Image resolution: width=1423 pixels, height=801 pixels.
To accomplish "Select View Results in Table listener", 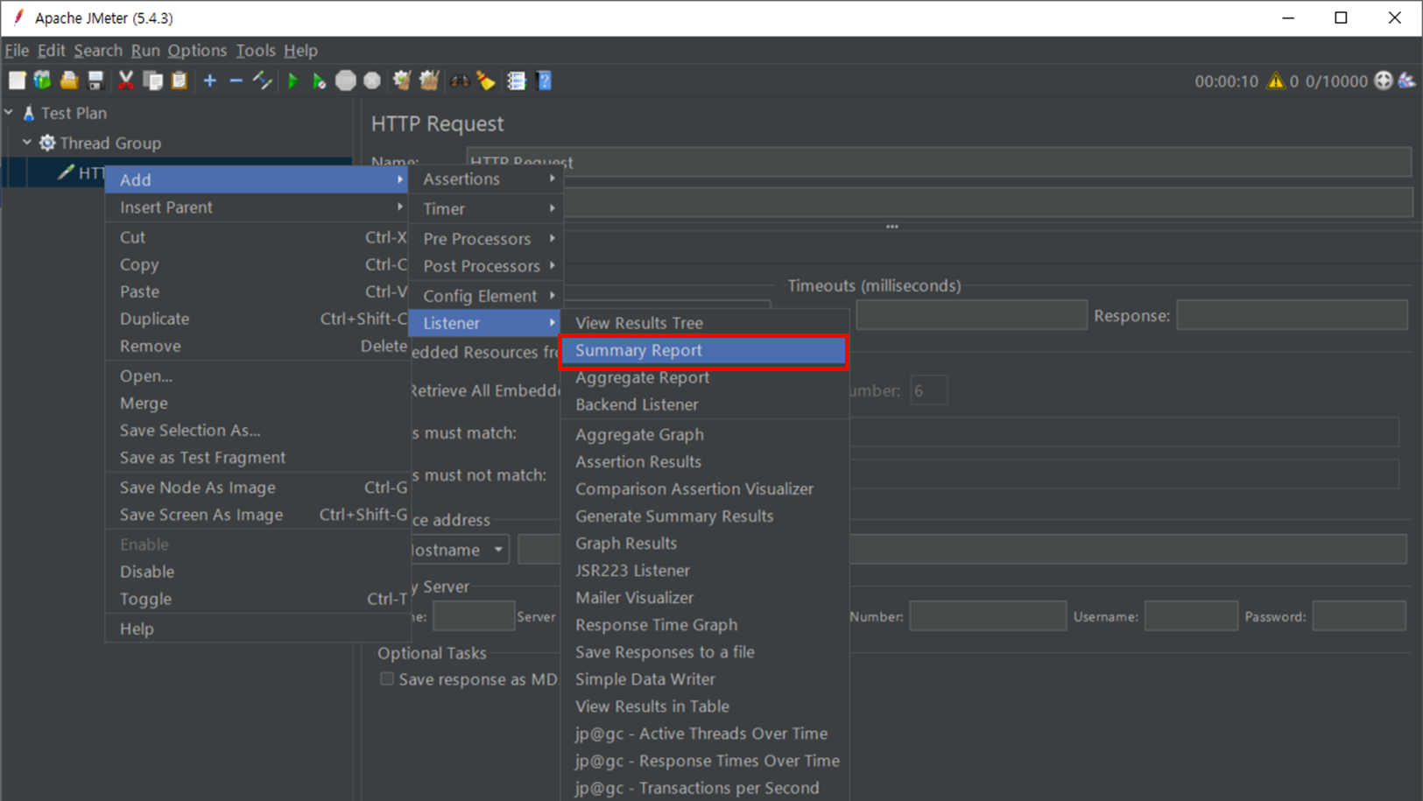I will (x=704, y=706).
